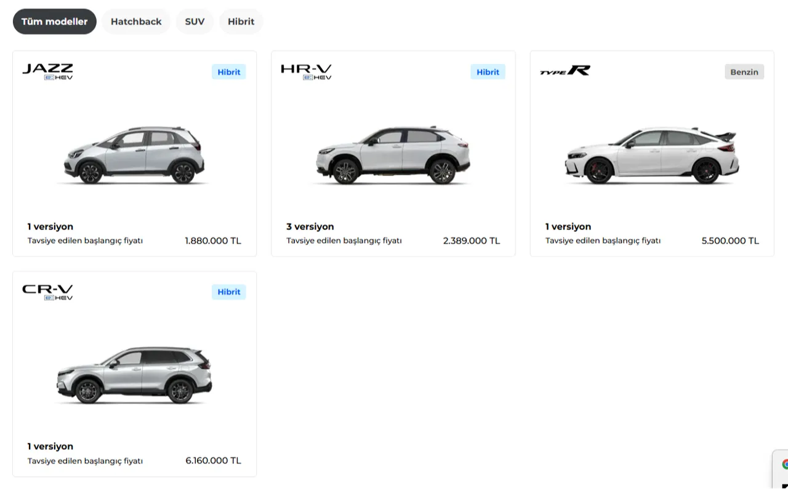The image size is (788, 489).
Task: Click the HR-V e:HEV model logo
Action: click(x=306, y=70)
